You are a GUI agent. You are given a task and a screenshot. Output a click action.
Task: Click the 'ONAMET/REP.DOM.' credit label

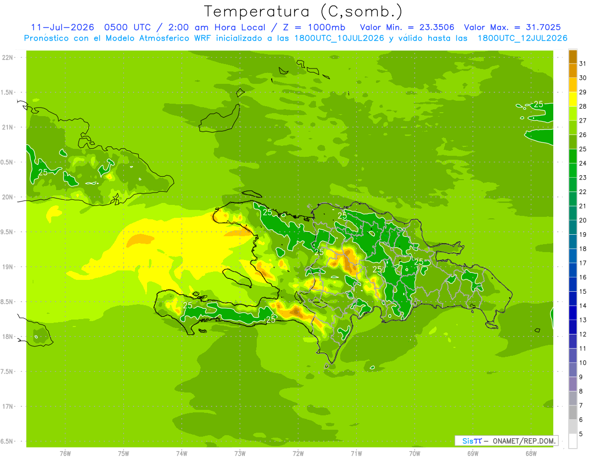pyautogui.click(x=523, y=441)
